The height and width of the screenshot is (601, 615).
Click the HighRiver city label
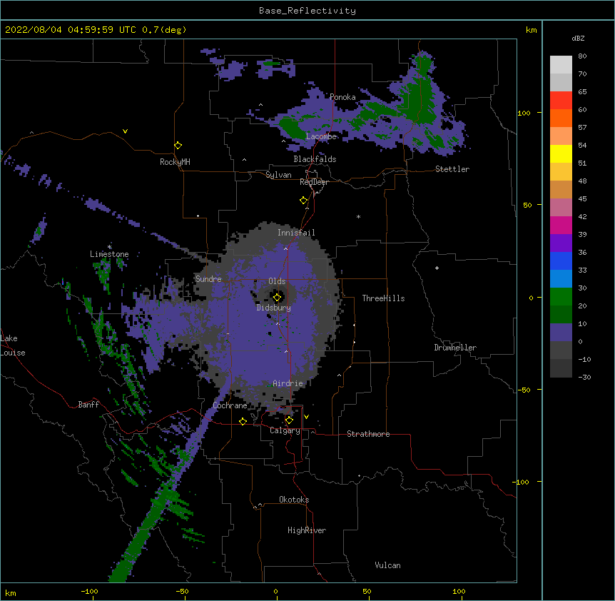tap(307, 530)
